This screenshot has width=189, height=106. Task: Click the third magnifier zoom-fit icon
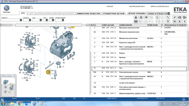(x=8, y=25)
